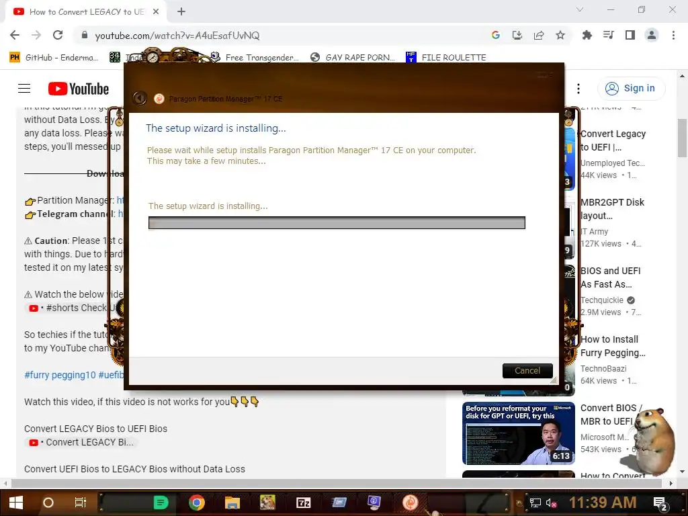Click Unemployed Tec channel name
This screenshot has width=688, height=516.
pos(613,163)
